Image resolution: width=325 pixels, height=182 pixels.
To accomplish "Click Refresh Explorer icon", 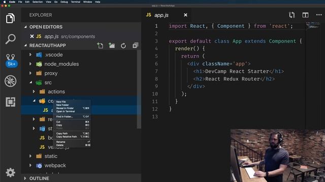I will [x=123, y=45].
